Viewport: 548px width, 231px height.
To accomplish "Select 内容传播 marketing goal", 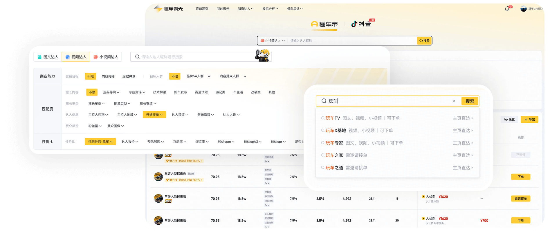I will coord(108,76).
